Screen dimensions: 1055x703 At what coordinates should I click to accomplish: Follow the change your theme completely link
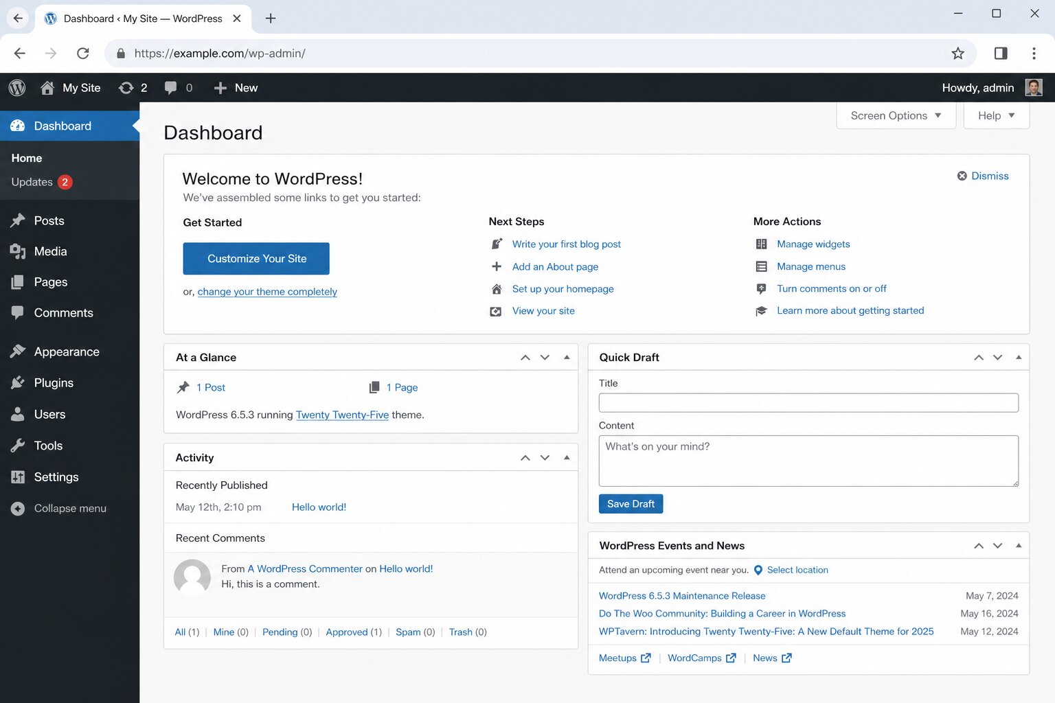click(x=267, y=292)
